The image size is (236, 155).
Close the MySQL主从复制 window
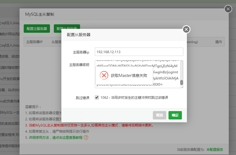click(228, 9)
